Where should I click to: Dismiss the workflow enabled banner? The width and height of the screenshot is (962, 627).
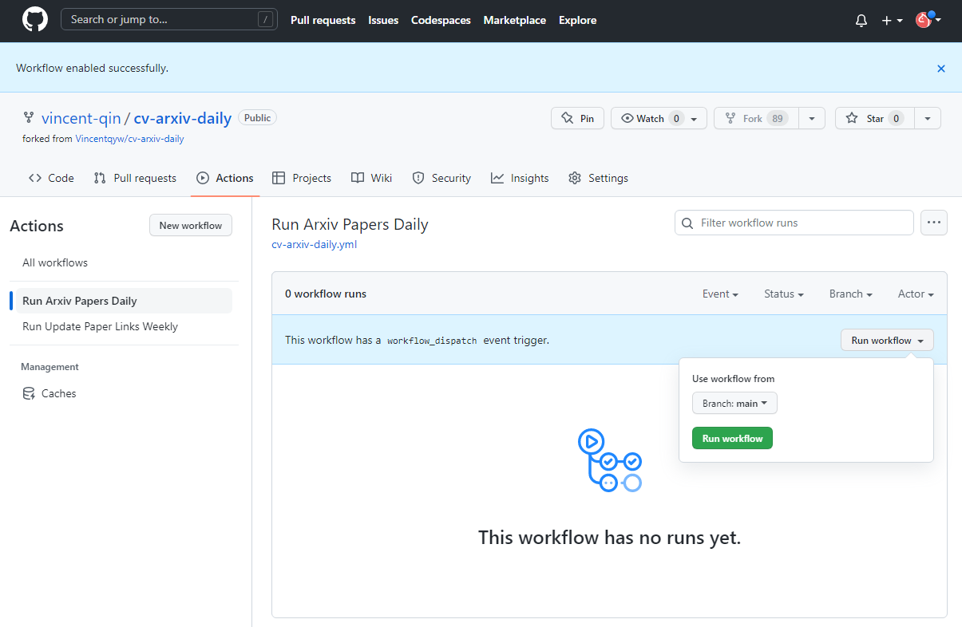click(941, 69)
